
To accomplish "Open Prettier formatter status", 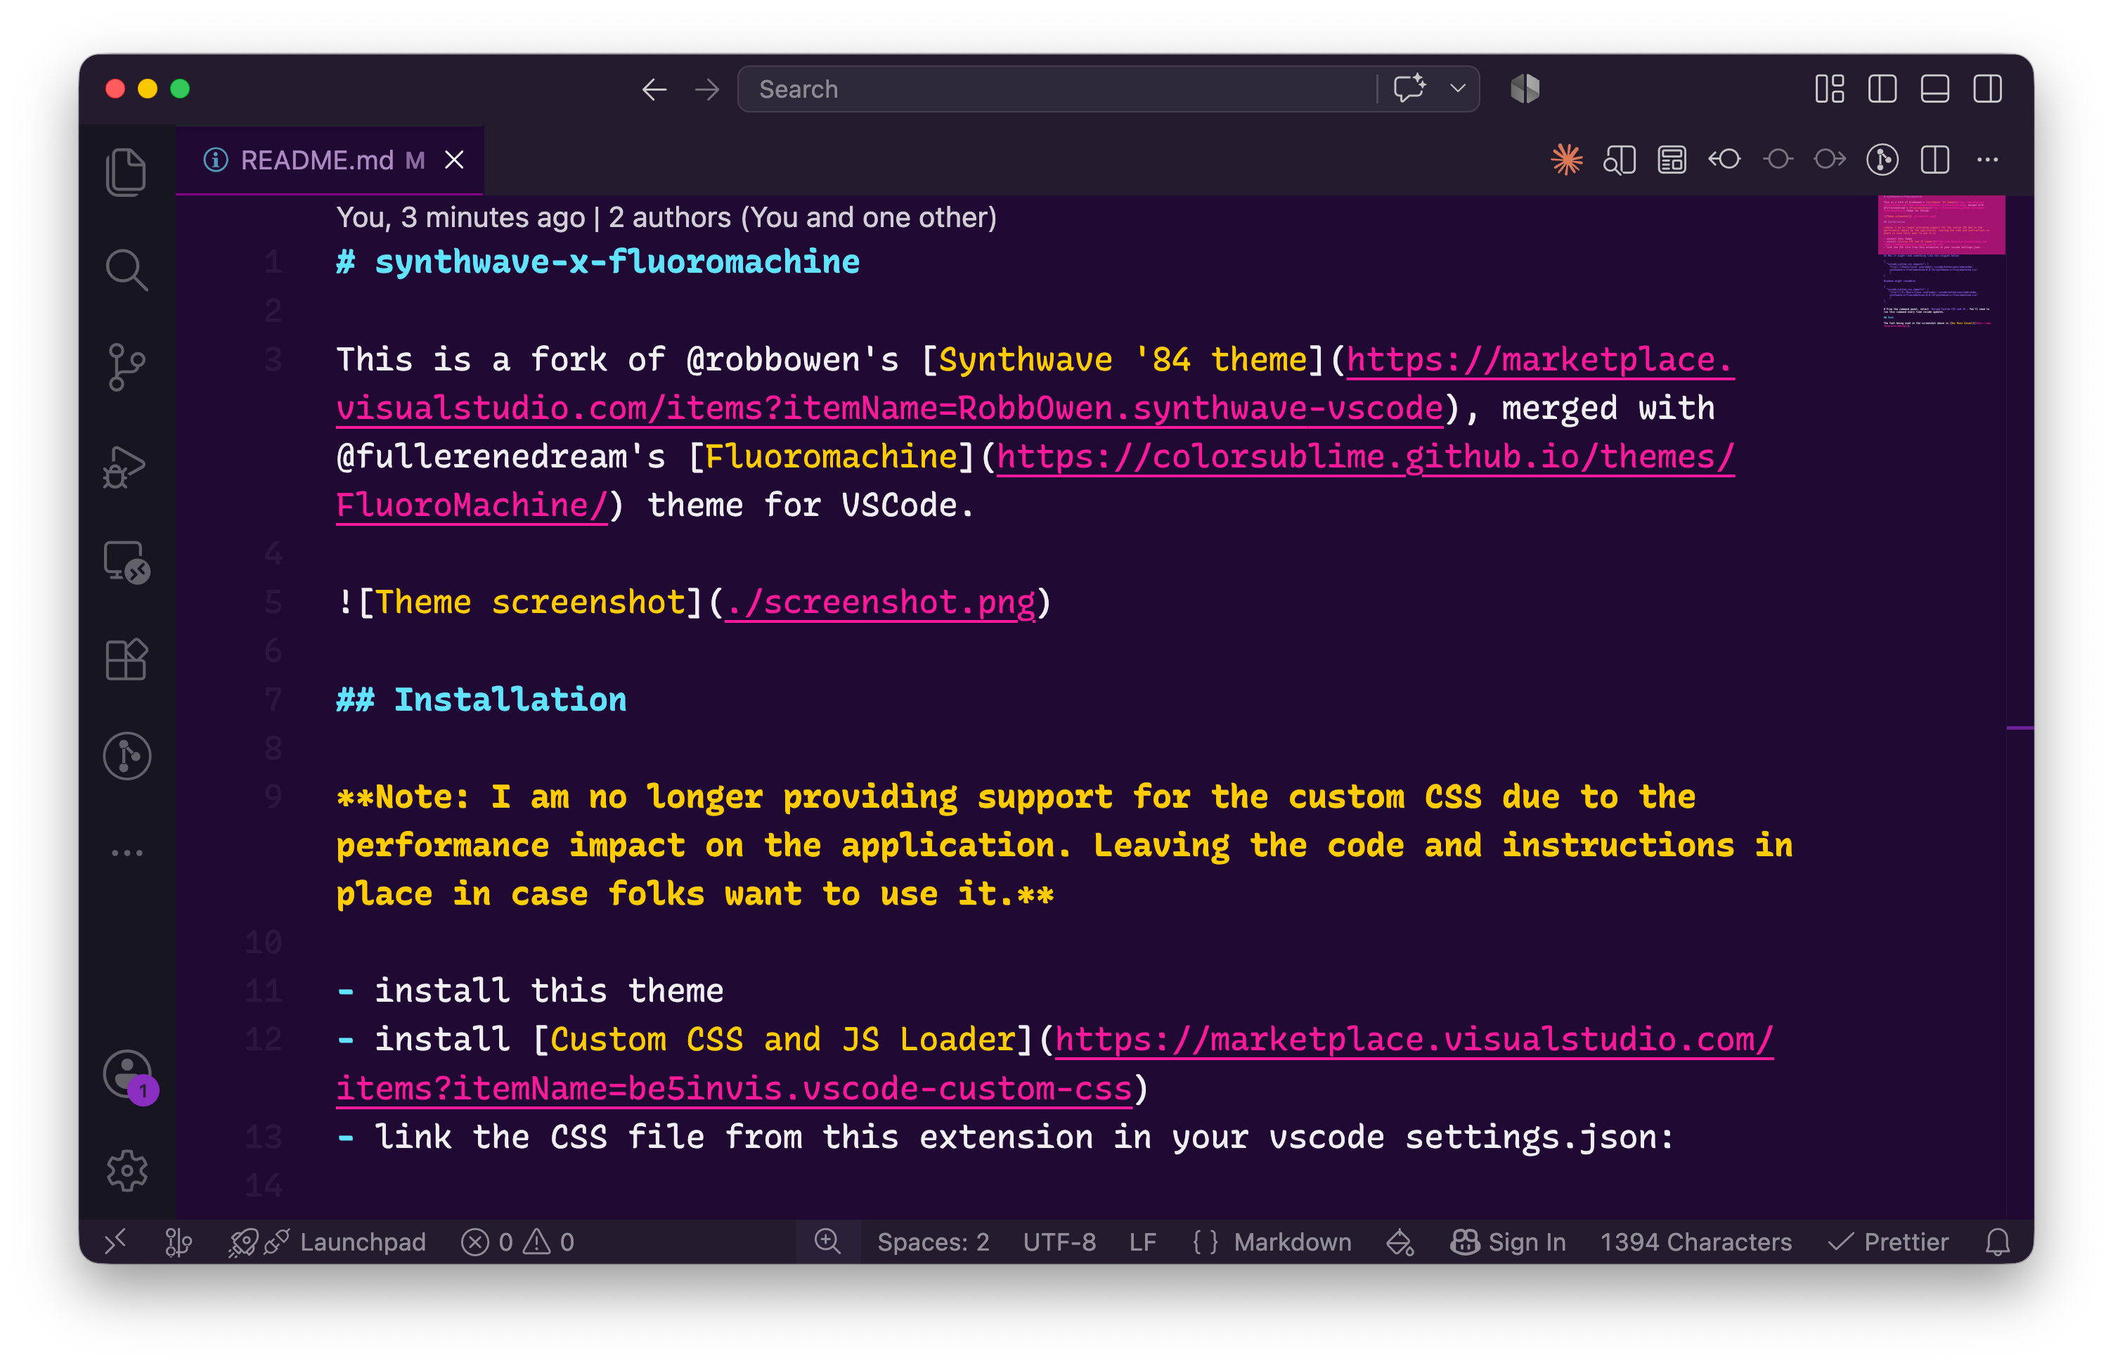I will tap(1889, 1242).
